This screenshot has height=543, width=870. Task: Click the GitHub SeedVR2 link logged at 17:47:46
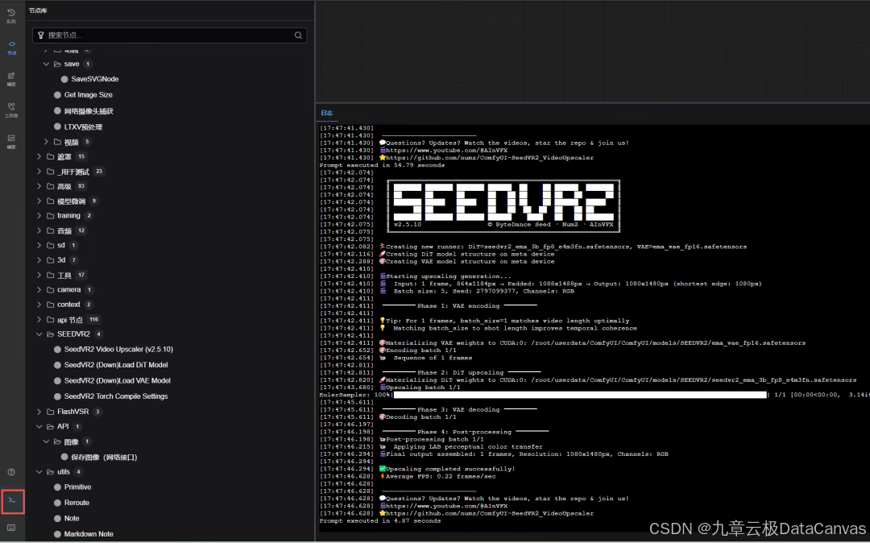(x=490, y=514)
